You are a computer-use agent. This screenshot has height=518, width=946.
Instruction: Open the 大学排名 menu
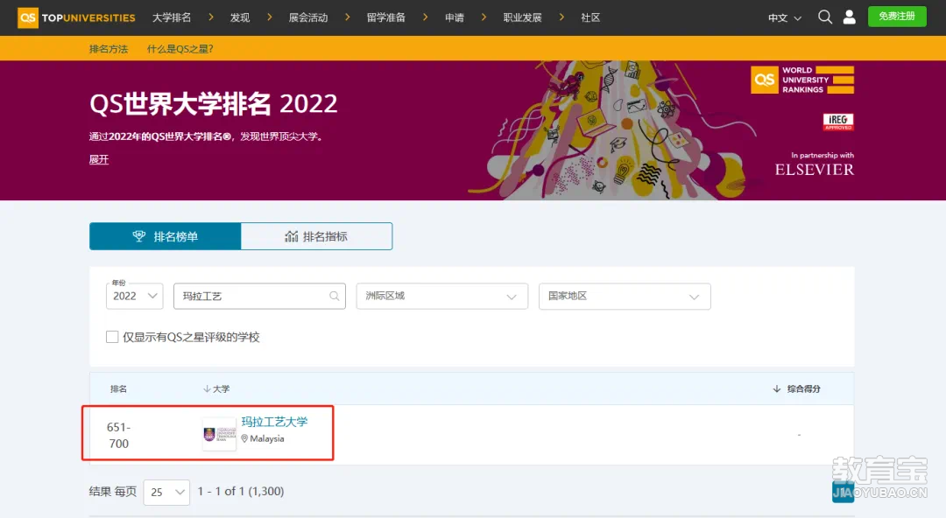(x=172, y=17)
